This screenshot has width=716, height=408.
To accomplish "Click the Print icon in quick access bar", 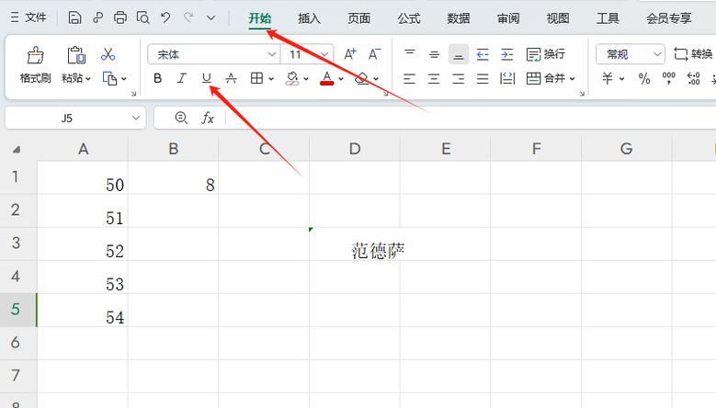I will click(x=120, y=17).
